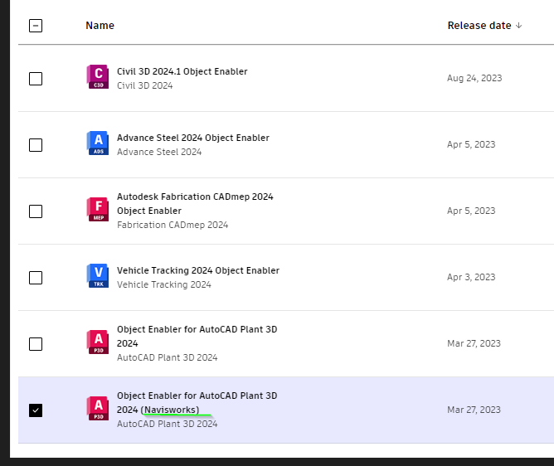
Task: Click 'Mar 27, 2023' in Navisworks row
Action: click(474, 410)
